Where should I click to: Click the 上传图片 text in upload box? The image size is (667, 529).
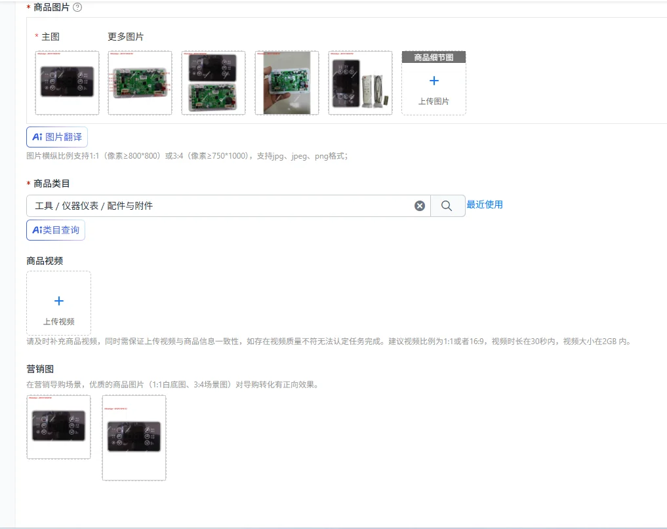click(x=434, y=101)
